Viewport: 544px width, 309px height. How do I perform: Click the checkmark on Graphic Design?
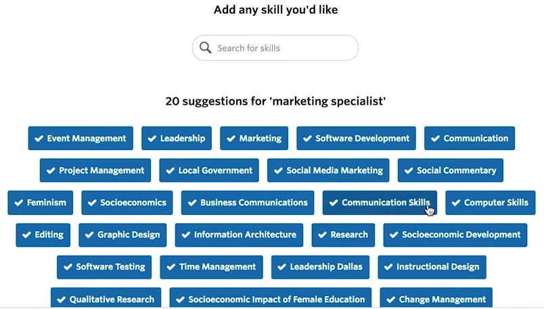tap(89, 235)
